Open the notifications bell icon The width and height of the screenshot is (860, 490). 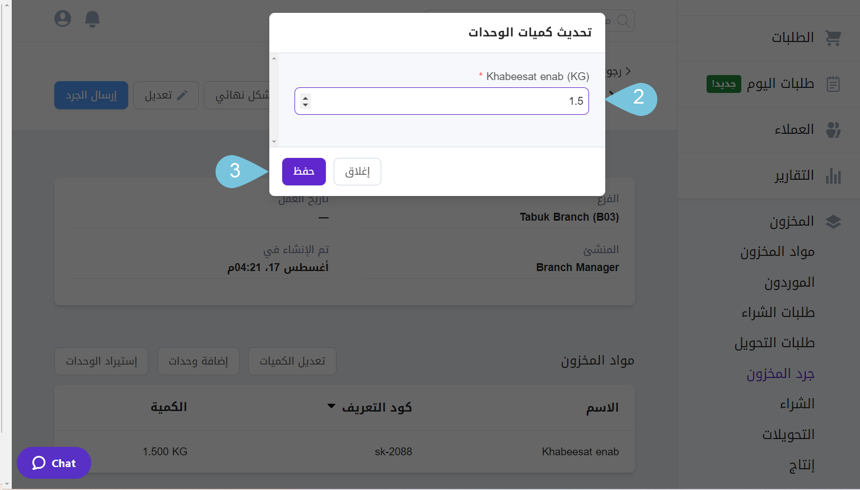coord(92,19)
